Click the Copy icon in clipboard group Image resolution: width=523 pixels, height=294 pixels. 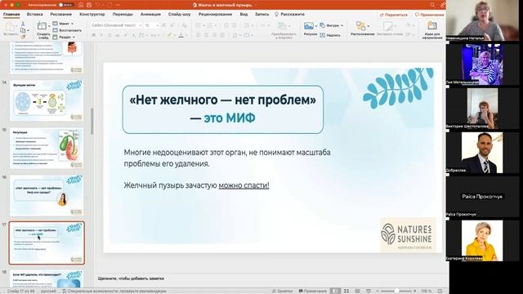[23, 30]
